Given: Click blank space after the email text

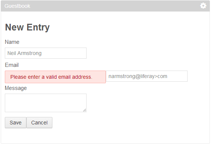Looking at the screenshot, I should [x=178, y=76].
